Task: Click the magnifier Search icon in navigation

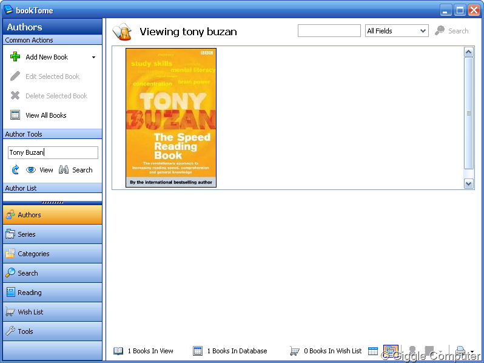Action: (10, 273)
